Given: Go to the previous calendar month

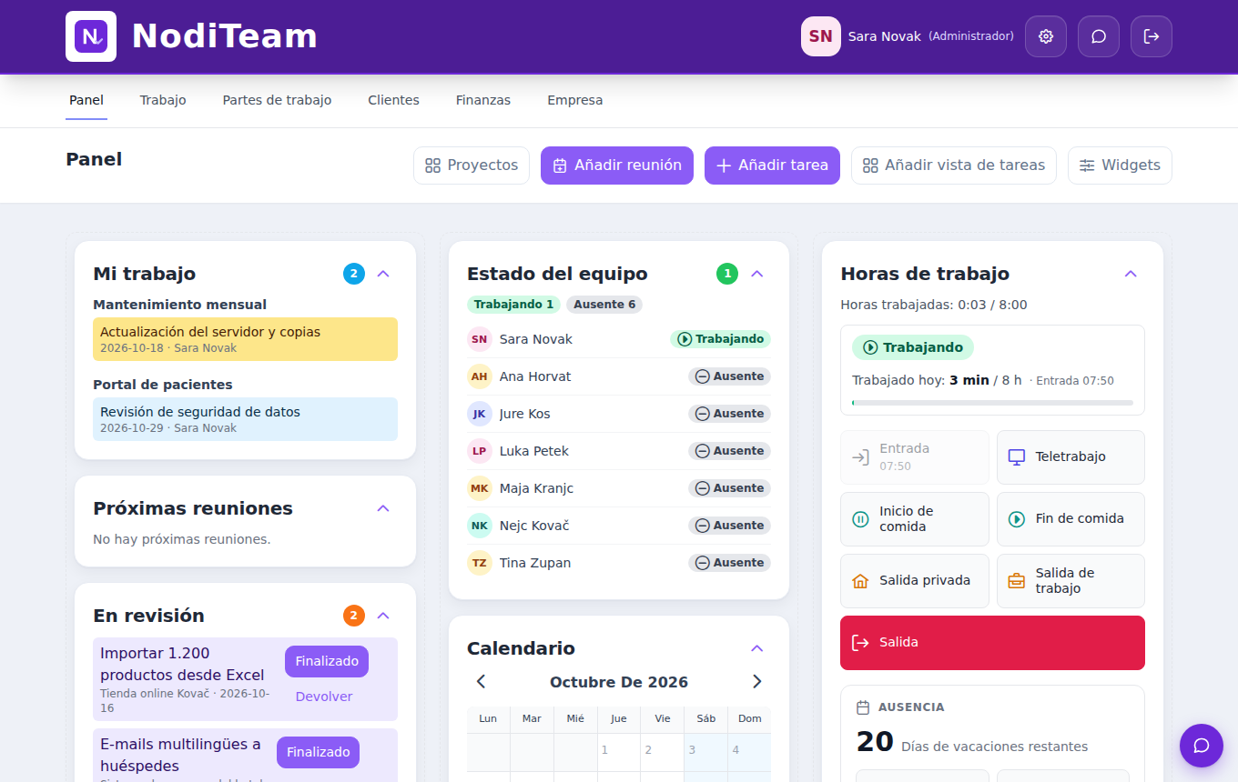Looking at the screenshot, I should pos(482,682).
